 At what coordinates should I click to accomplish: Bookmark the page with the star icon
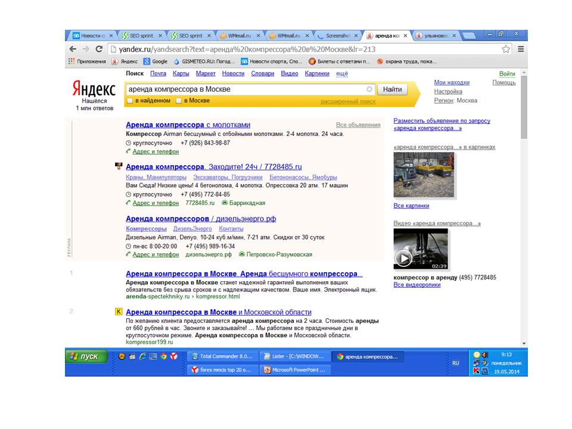click(x=506, y=49)
